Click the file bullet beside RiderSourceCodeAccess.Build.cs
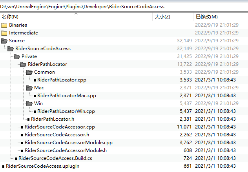 tap(16, 159)
